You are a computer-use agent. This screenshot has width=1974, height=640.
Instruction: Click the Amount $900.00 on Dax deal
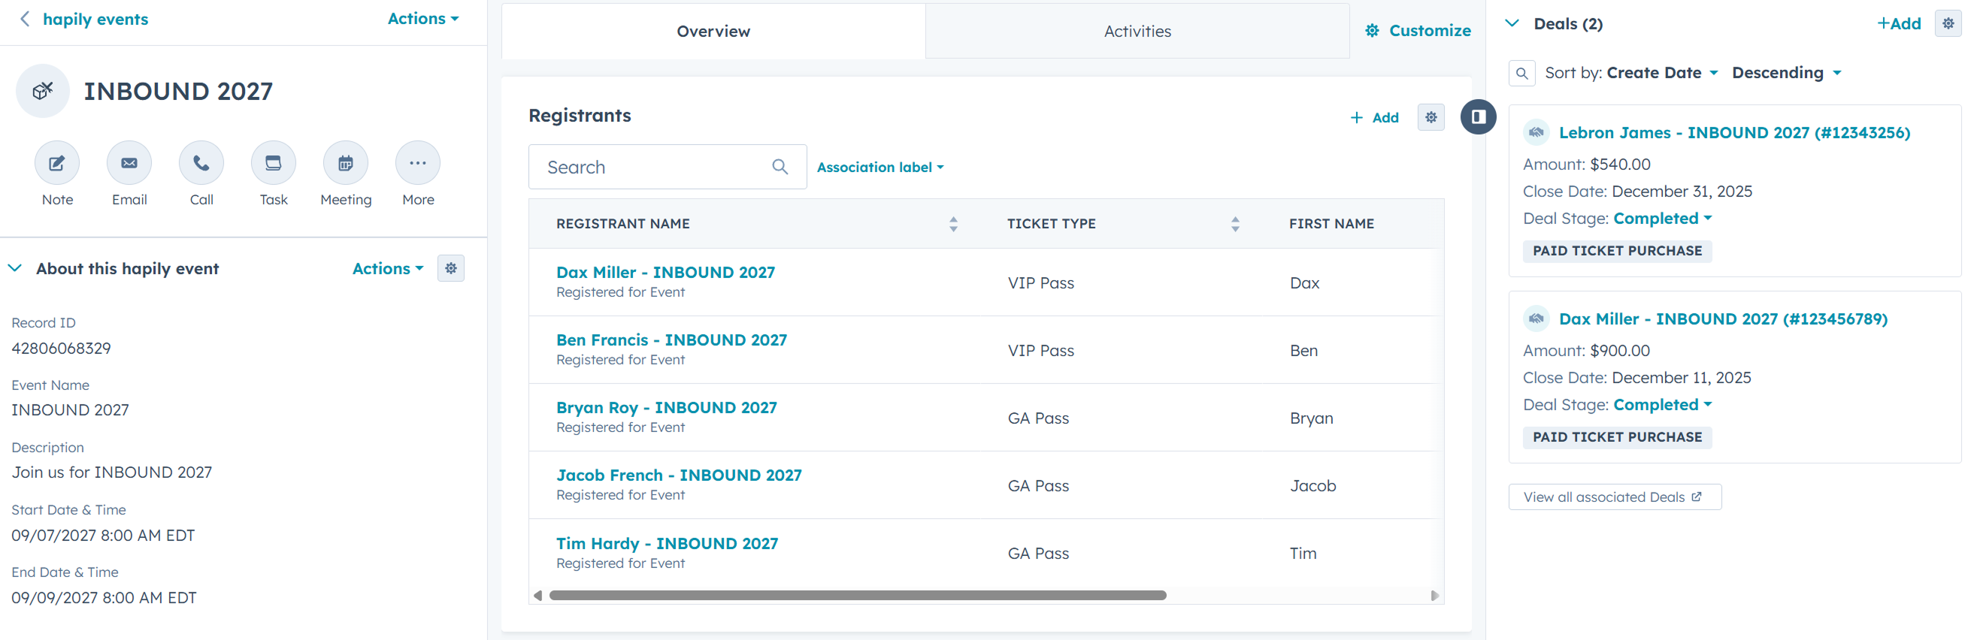1620,351
